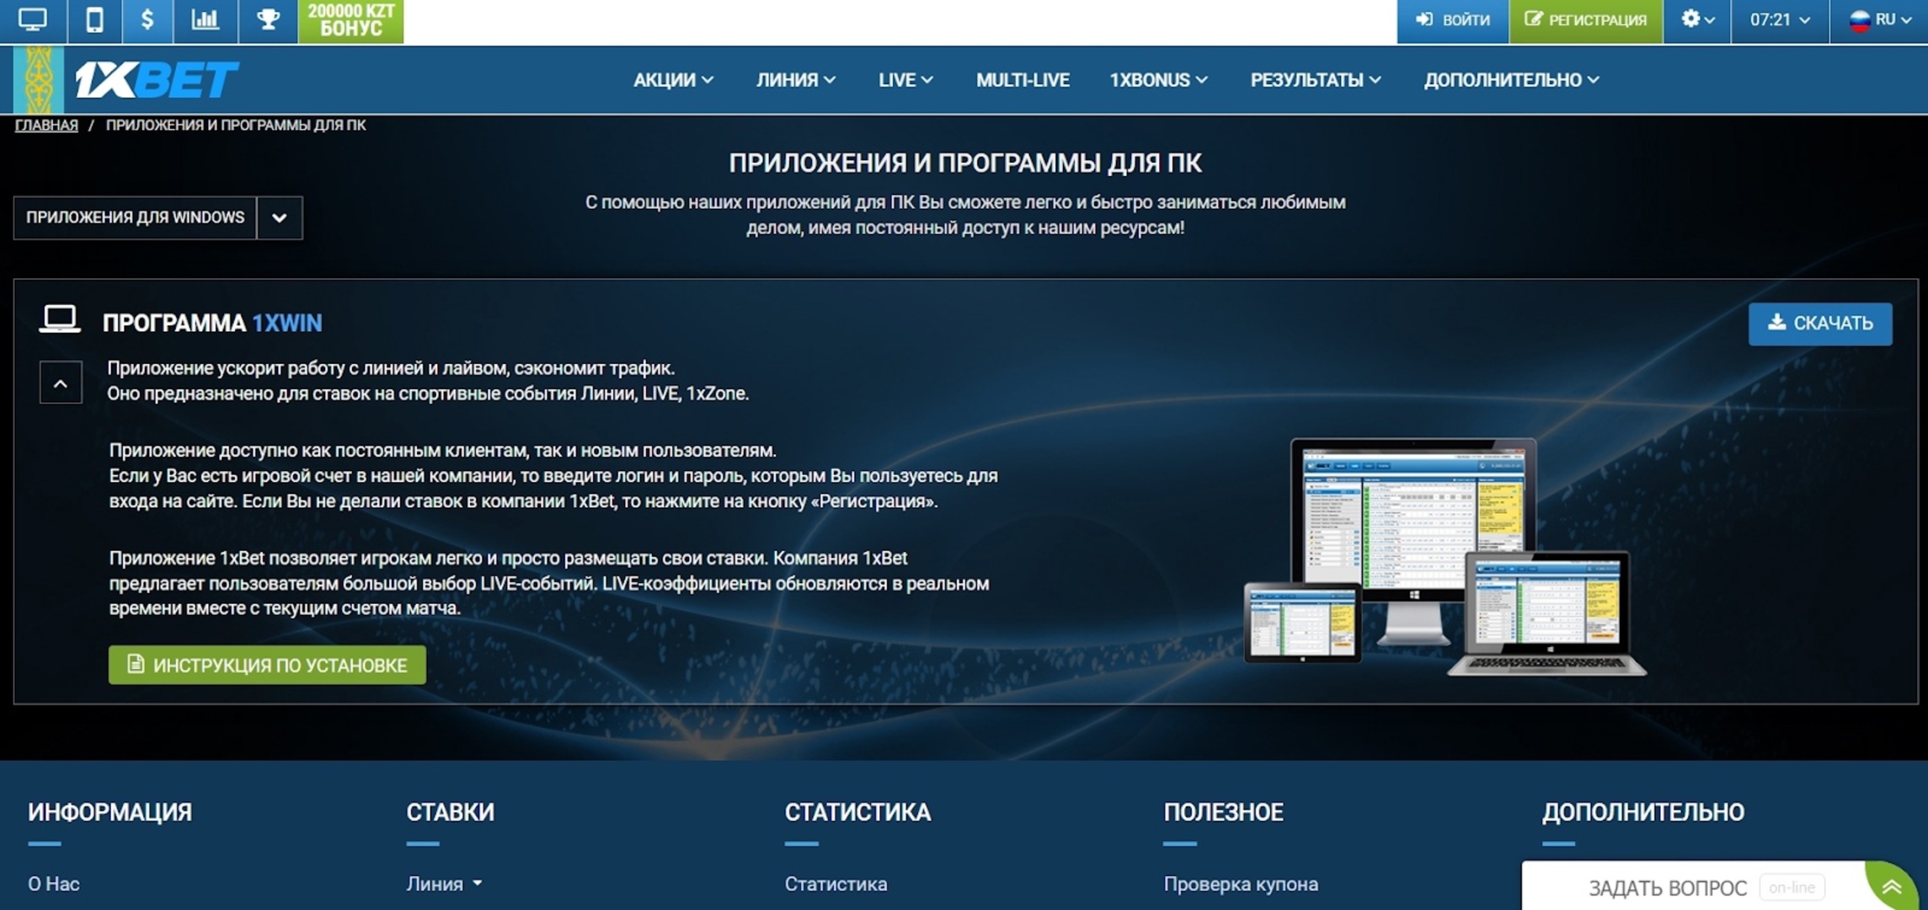Open statistics bar-chart icon
This screenshot has height=910, width=1928.
click(x=206, y=20)
